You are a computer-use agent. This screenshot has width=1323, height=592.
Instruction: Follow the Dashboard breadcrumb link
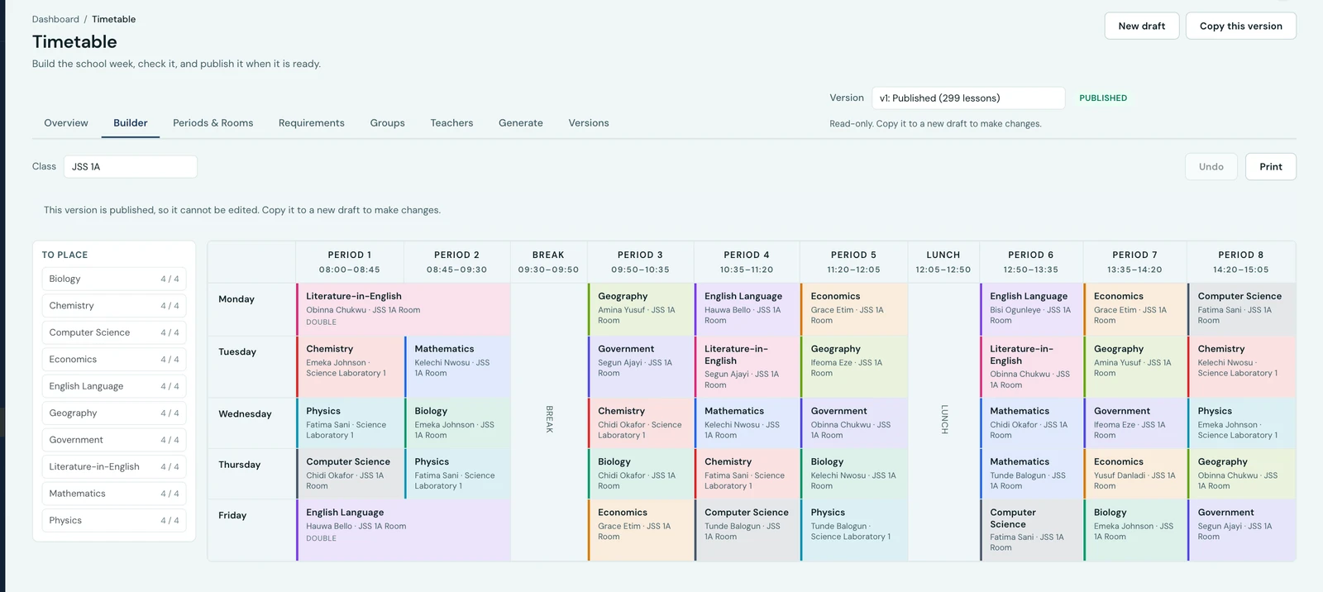(55, 19)
